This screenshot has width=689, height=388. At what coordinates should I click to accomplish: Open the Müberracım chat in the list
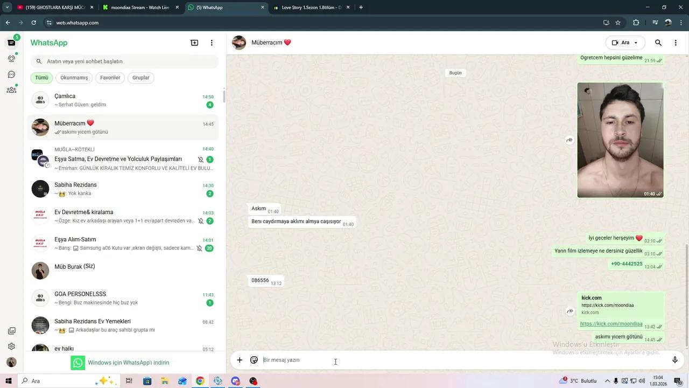(123, 127)
